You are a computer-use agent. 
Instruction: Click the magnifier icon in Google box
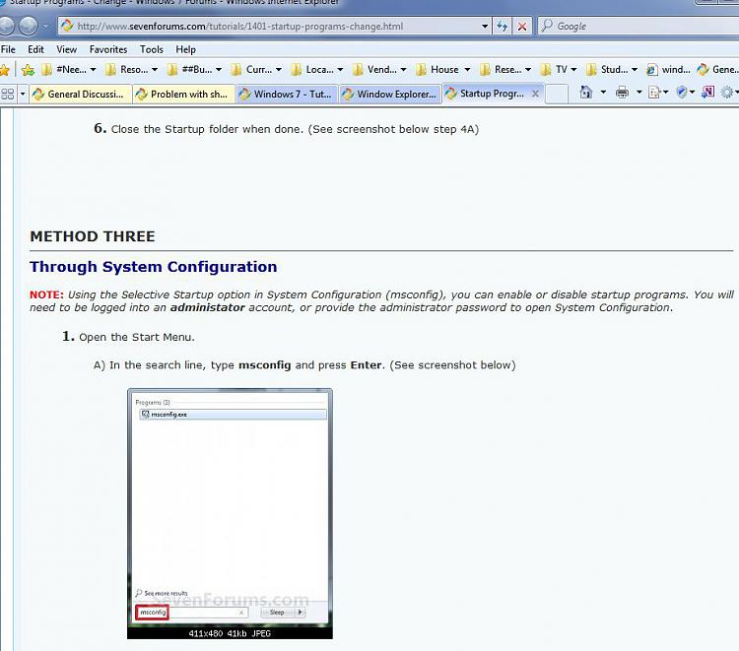coord(547,26)
